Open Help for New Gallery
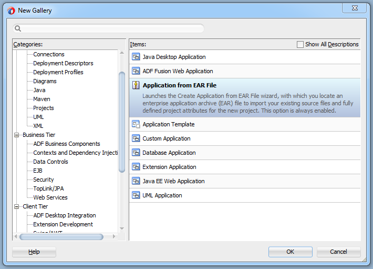 34,252
